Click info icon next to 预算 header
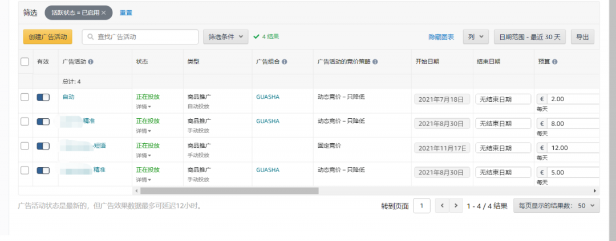 pos(556,62)
